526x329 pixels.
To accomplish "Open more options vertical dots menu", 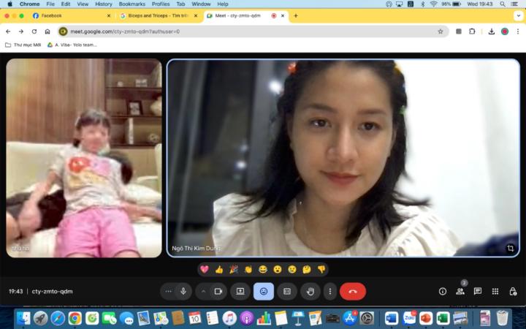I will tap(330, 291).
